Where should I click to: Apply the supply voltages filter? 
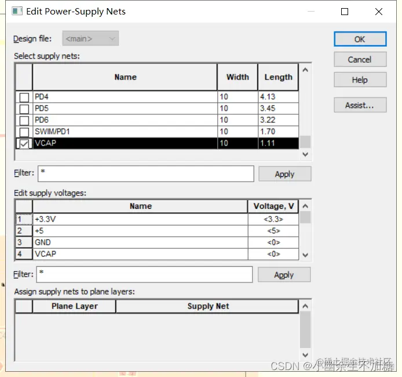coord(284,274)
